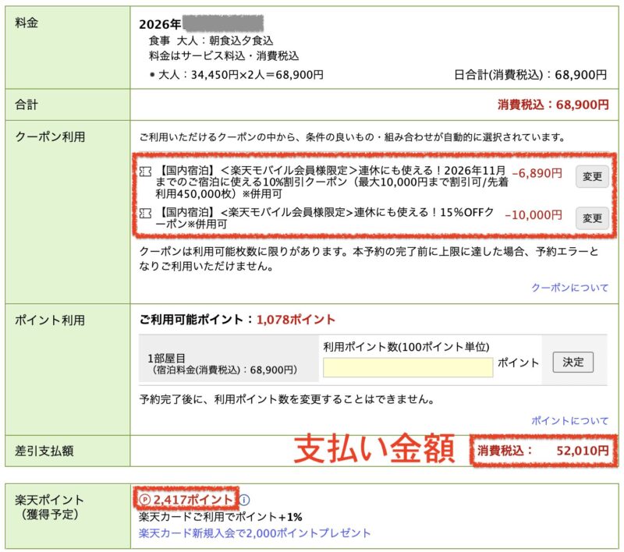Viewport: 624px width, 552px height.
Task: Confirm points with the 決定 button
Action: pos(573,362)
